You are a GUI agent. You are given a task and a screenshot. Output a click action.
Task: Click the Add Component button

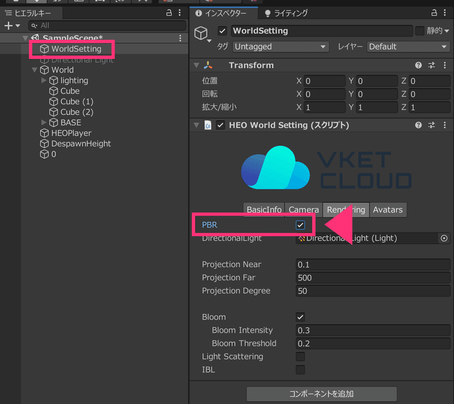pyautogui.click(x=321, y=394)
